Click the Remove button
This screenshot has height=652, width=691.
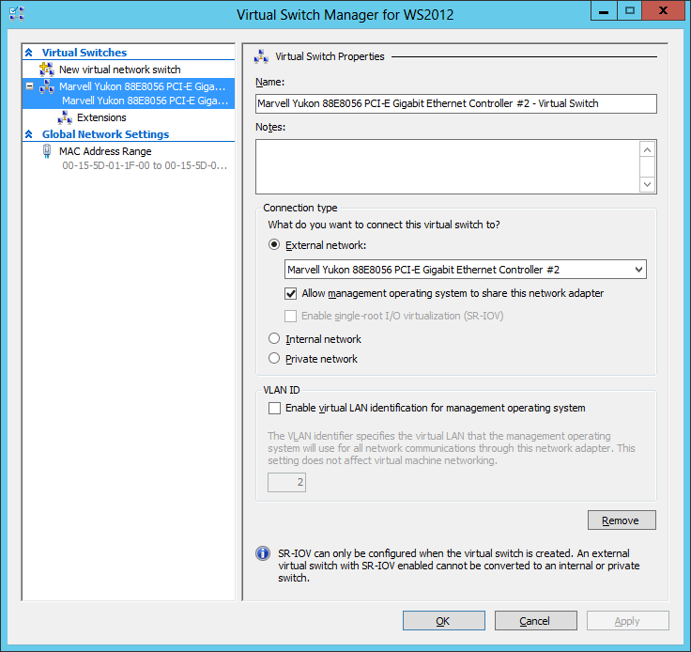click(x=621, y=520)
